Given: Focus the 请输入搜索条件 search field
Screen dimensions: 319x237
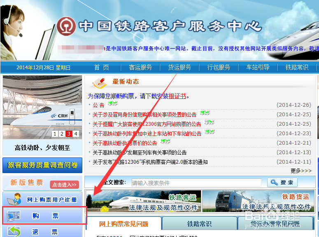Looking at the screenshot, I should click(196, 183).
